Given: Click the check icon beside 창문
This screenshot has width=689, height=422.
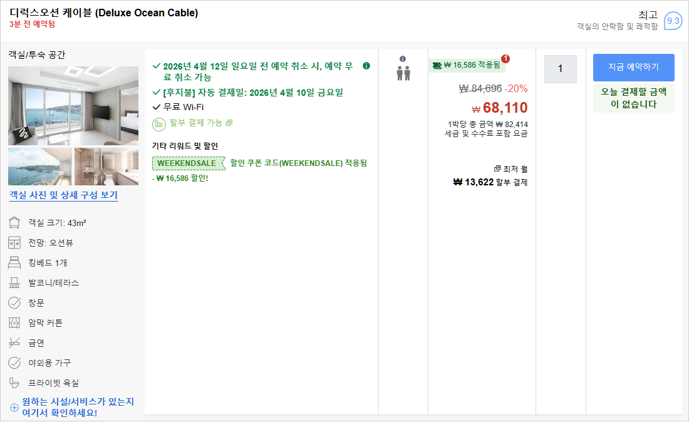Looking at the screenshot, I should 14,302.
